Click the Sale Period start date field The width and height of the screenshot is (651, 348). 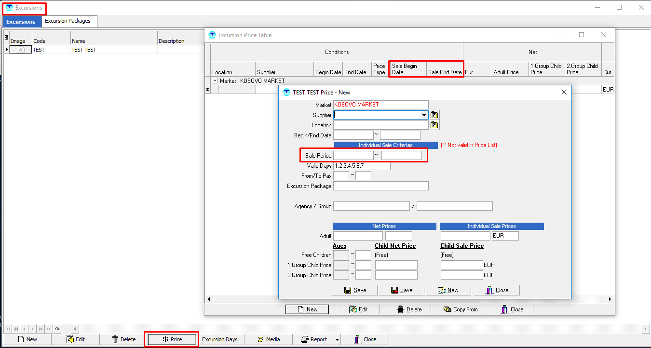pyautogui.click(x=353, y=156)
